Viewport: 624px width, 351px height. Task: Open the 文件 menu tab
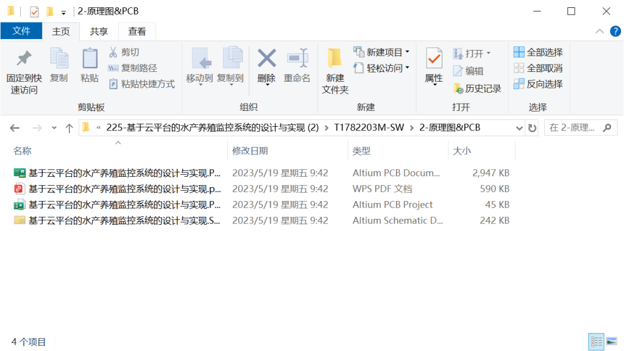pyautogui.click(x=21, y=32)
